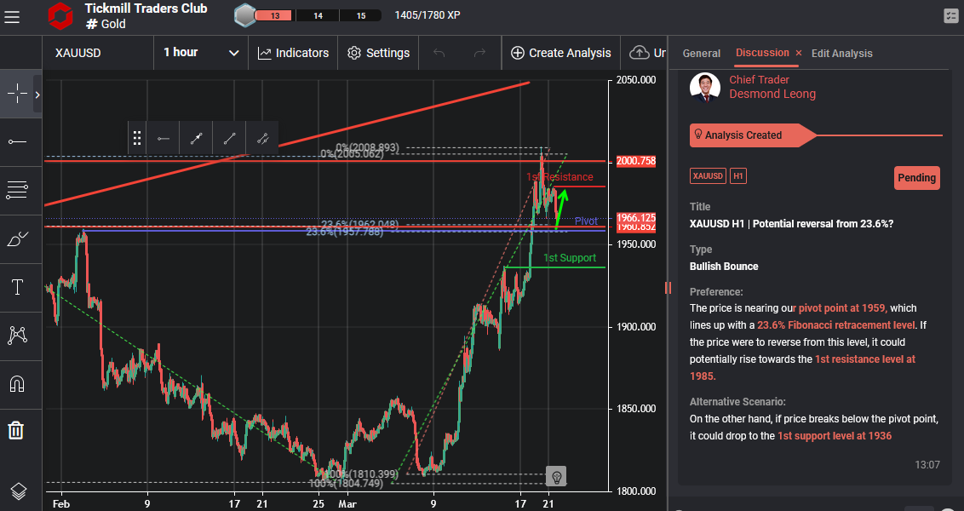Click the 1405/1780 XP text
Screen dimensions: 964x511
427,15
